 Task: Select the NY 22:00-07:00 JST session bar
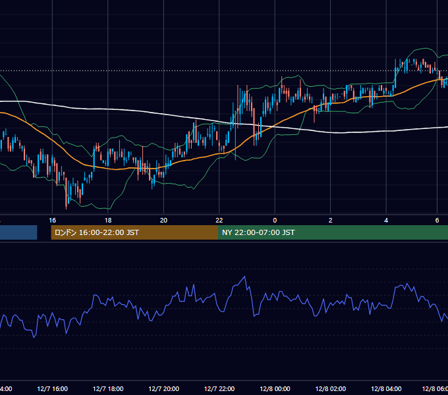(333, 232)
